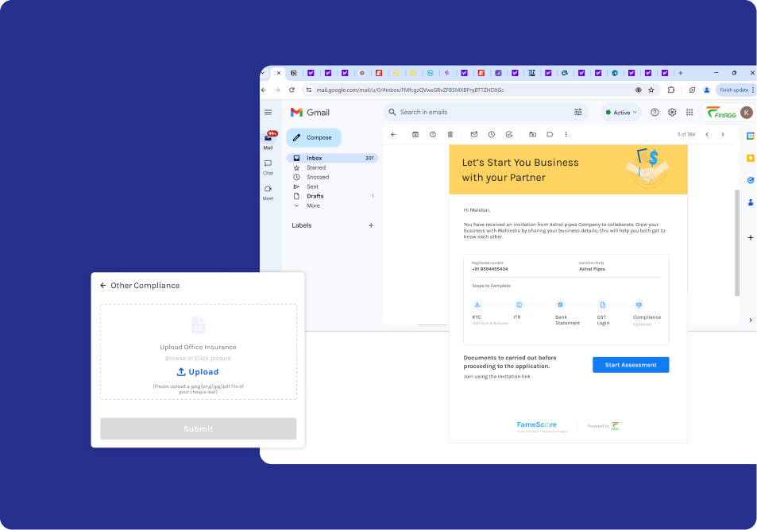
Task: Delete the email using trash icon
Action: (450, 135)
